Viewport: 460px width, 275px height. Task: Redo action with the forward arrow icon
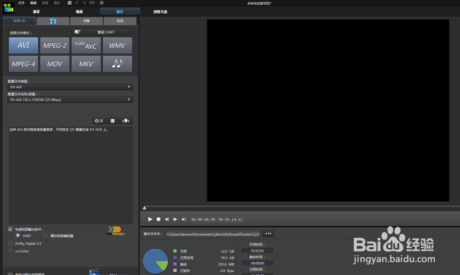pos(84,3)
